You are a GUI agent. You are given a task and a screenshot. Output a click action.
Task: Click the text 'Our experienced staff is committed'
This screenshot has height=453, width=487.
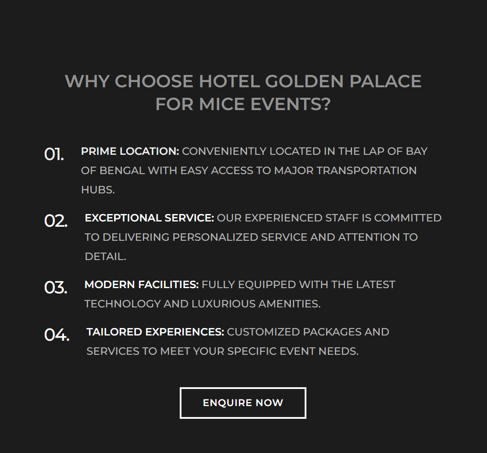tap(329, 218)
